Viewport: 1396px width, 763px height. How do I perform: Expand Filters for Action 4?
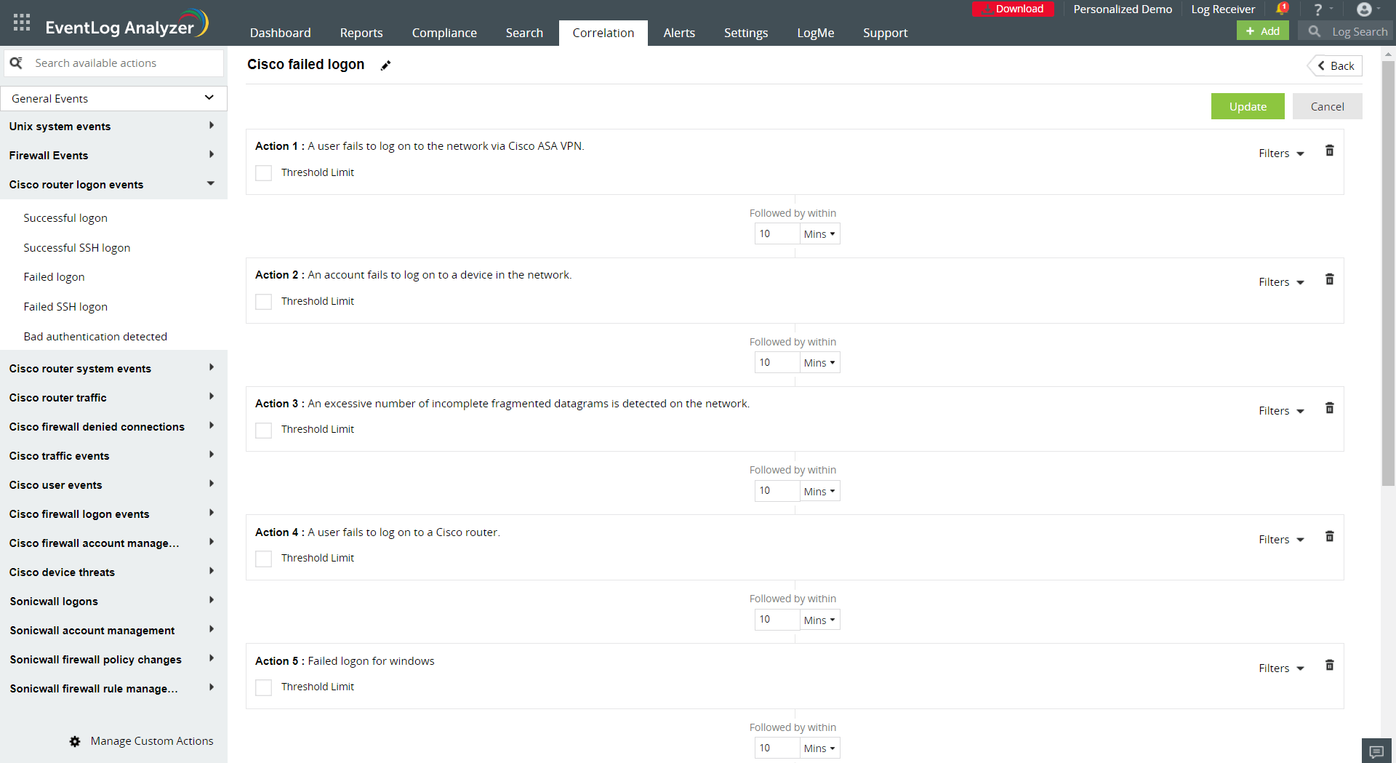point(1281,539)
